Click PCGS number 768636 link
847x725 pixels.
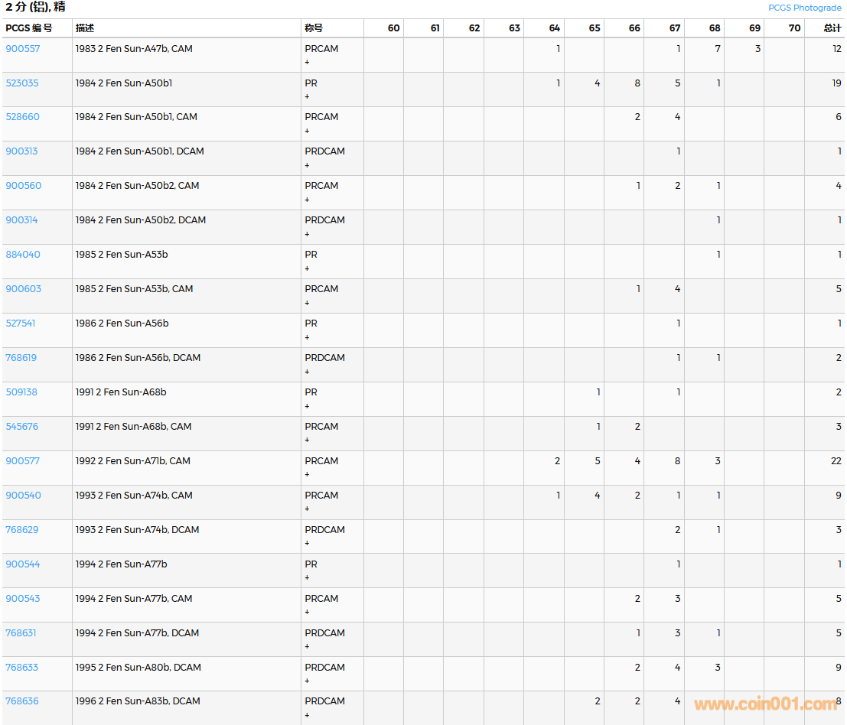pos(22,701)
